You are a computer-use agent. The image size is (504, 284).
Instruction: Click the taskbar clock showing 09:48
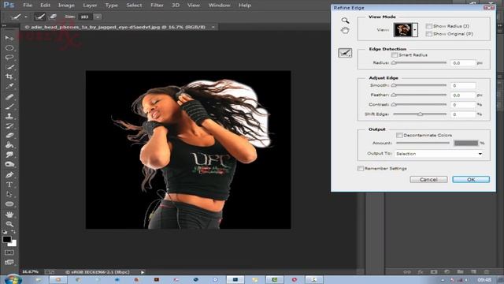coord(484,279)
